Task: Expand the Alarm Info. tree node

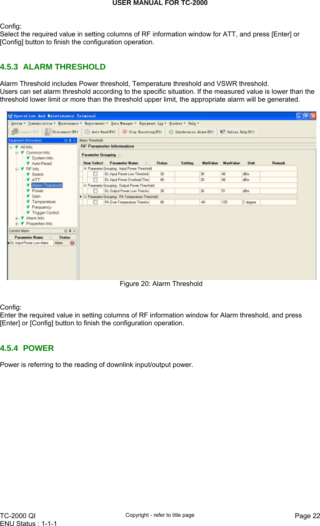Action: pyautogui.click(x=17, y=218)
